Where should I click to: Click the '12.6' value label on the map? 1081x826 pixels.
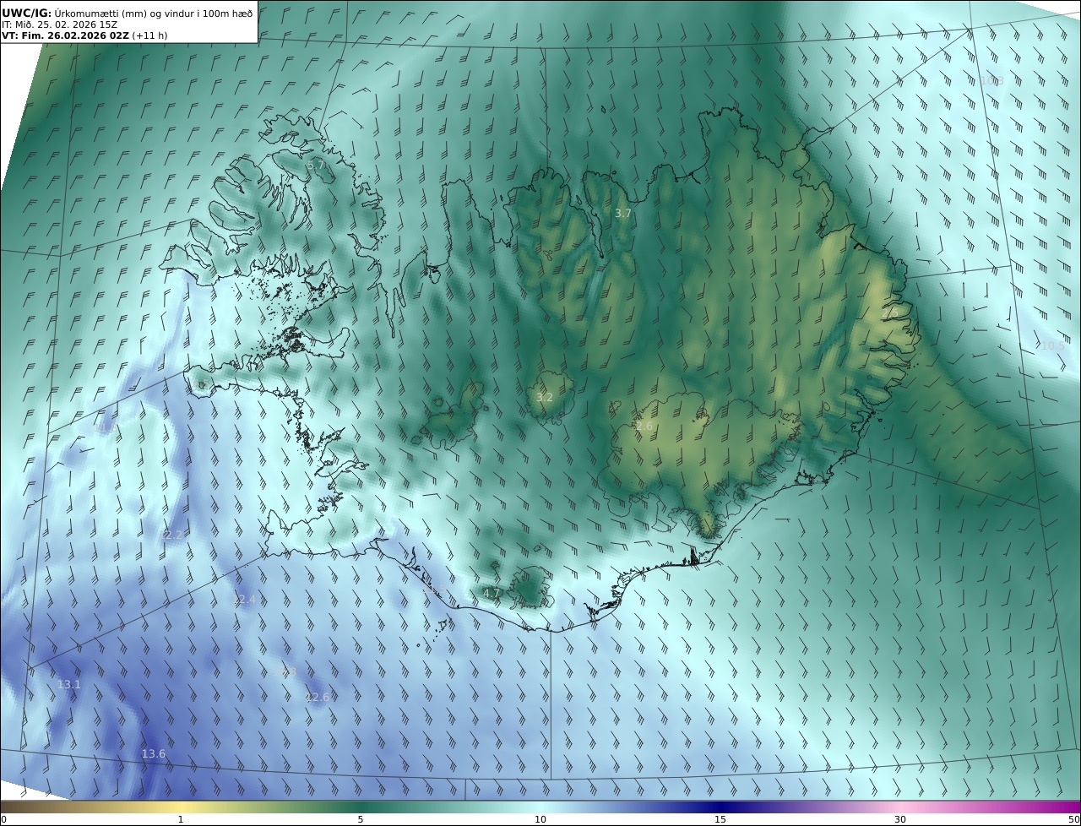pos(318,697)
